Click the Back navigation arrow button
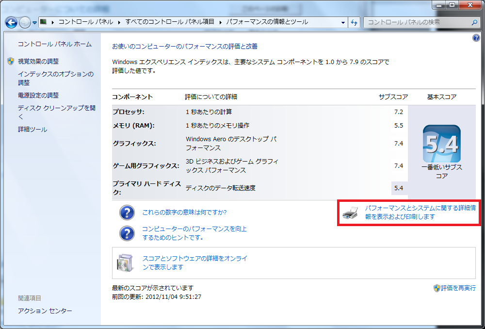 pos(12,23)
